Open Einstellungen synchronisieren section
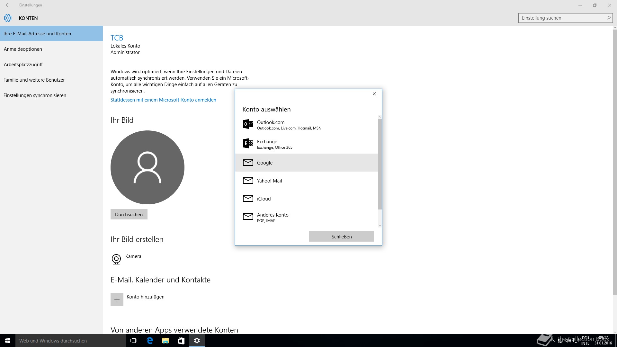Viewport: 617px width, 347px height. click(x=51, y=95)
